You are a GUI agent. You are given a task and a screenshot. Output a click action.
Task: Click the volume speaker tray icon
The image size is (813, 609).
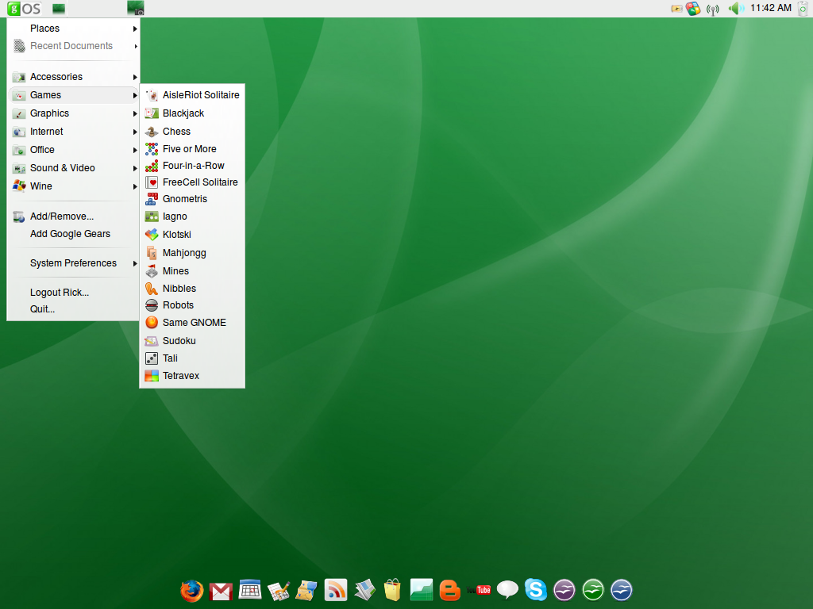pyautogui.click(x=736, y=8)
